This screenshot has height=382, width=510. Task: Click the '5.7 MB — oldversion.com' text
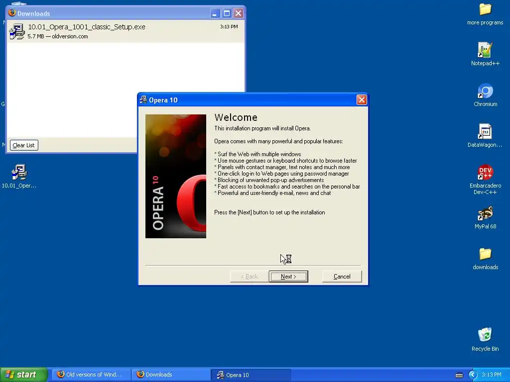pos(58,36)
